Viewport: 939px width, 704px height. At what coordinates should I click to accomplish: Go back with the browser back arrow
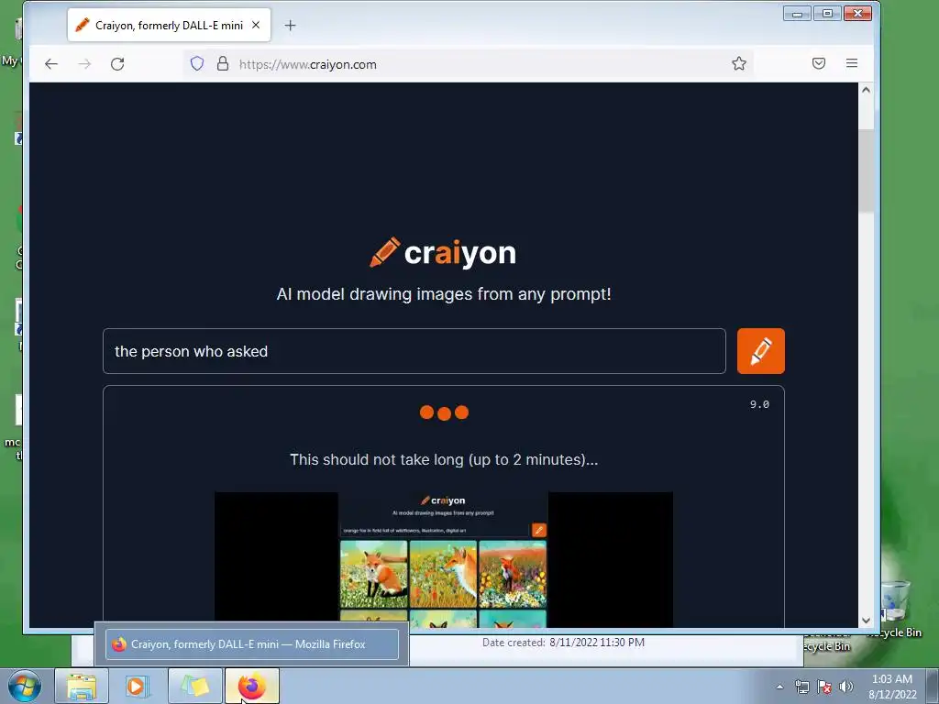[51, 64]
